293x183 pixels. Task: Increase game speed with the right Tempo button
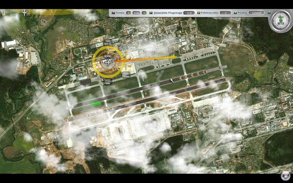point(144,13)
